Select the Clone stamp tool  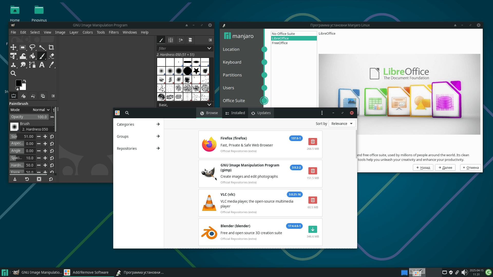13,65
